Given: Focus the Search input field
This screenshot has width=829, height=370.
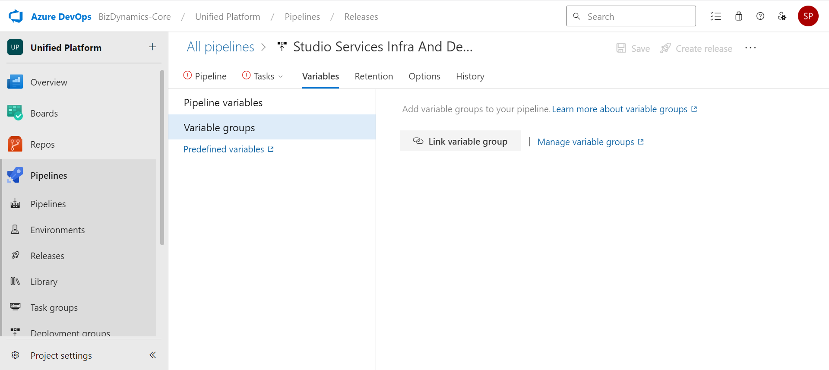Looking at the screenshot, I should 631,16.
